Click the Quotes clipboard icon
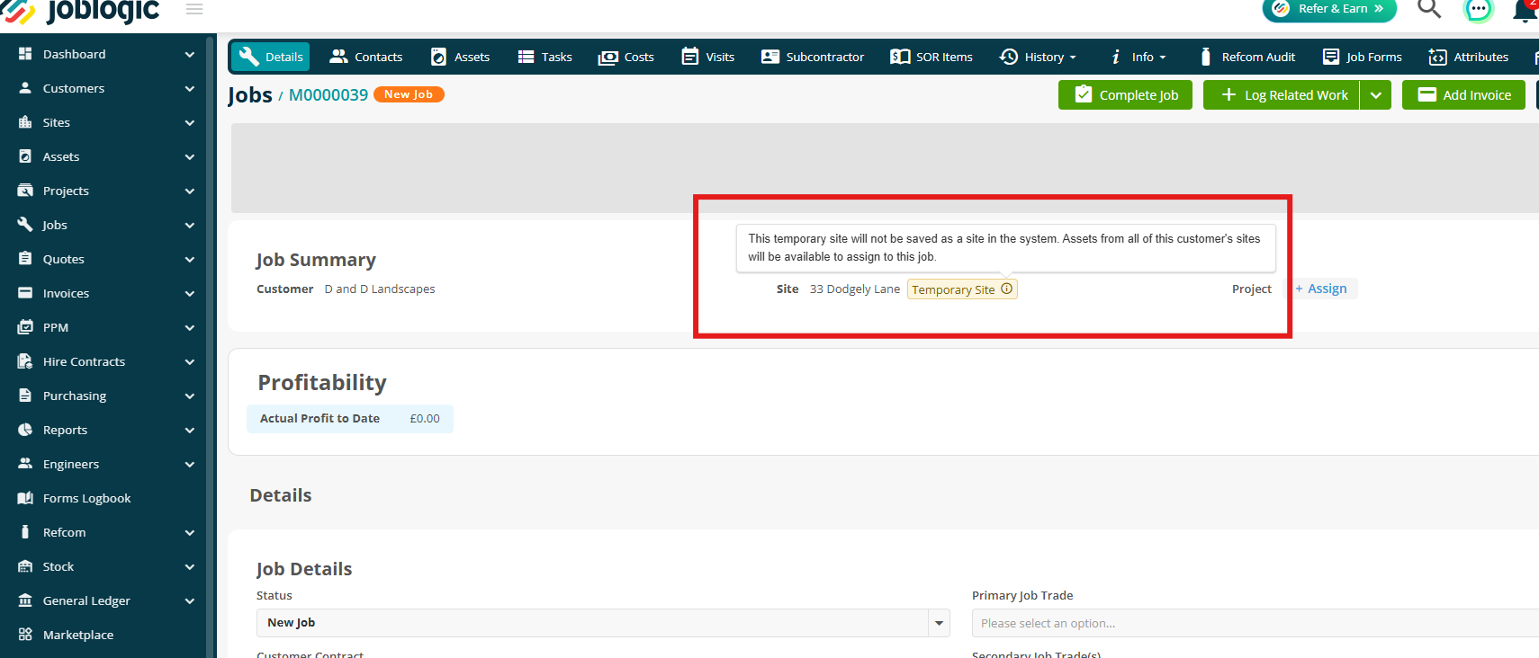 tap(25, 259)
